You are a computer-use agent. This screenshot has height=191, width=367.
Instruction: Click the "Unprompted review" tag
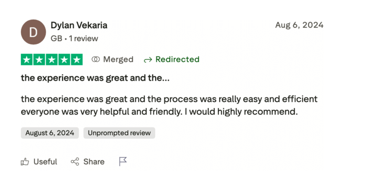point(119,133)
